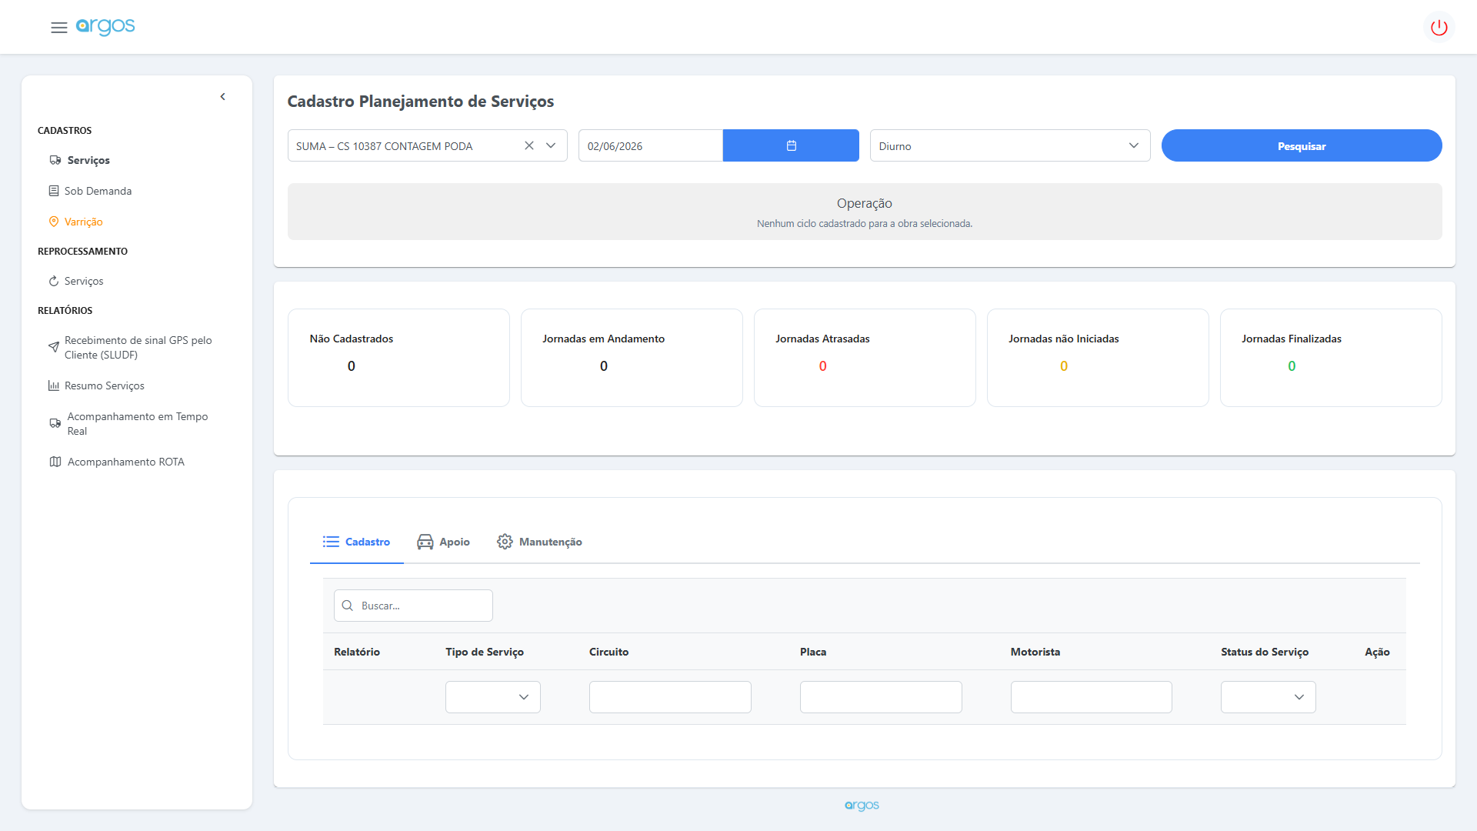Click the Jornadas em Andamento card

point(632,358)
